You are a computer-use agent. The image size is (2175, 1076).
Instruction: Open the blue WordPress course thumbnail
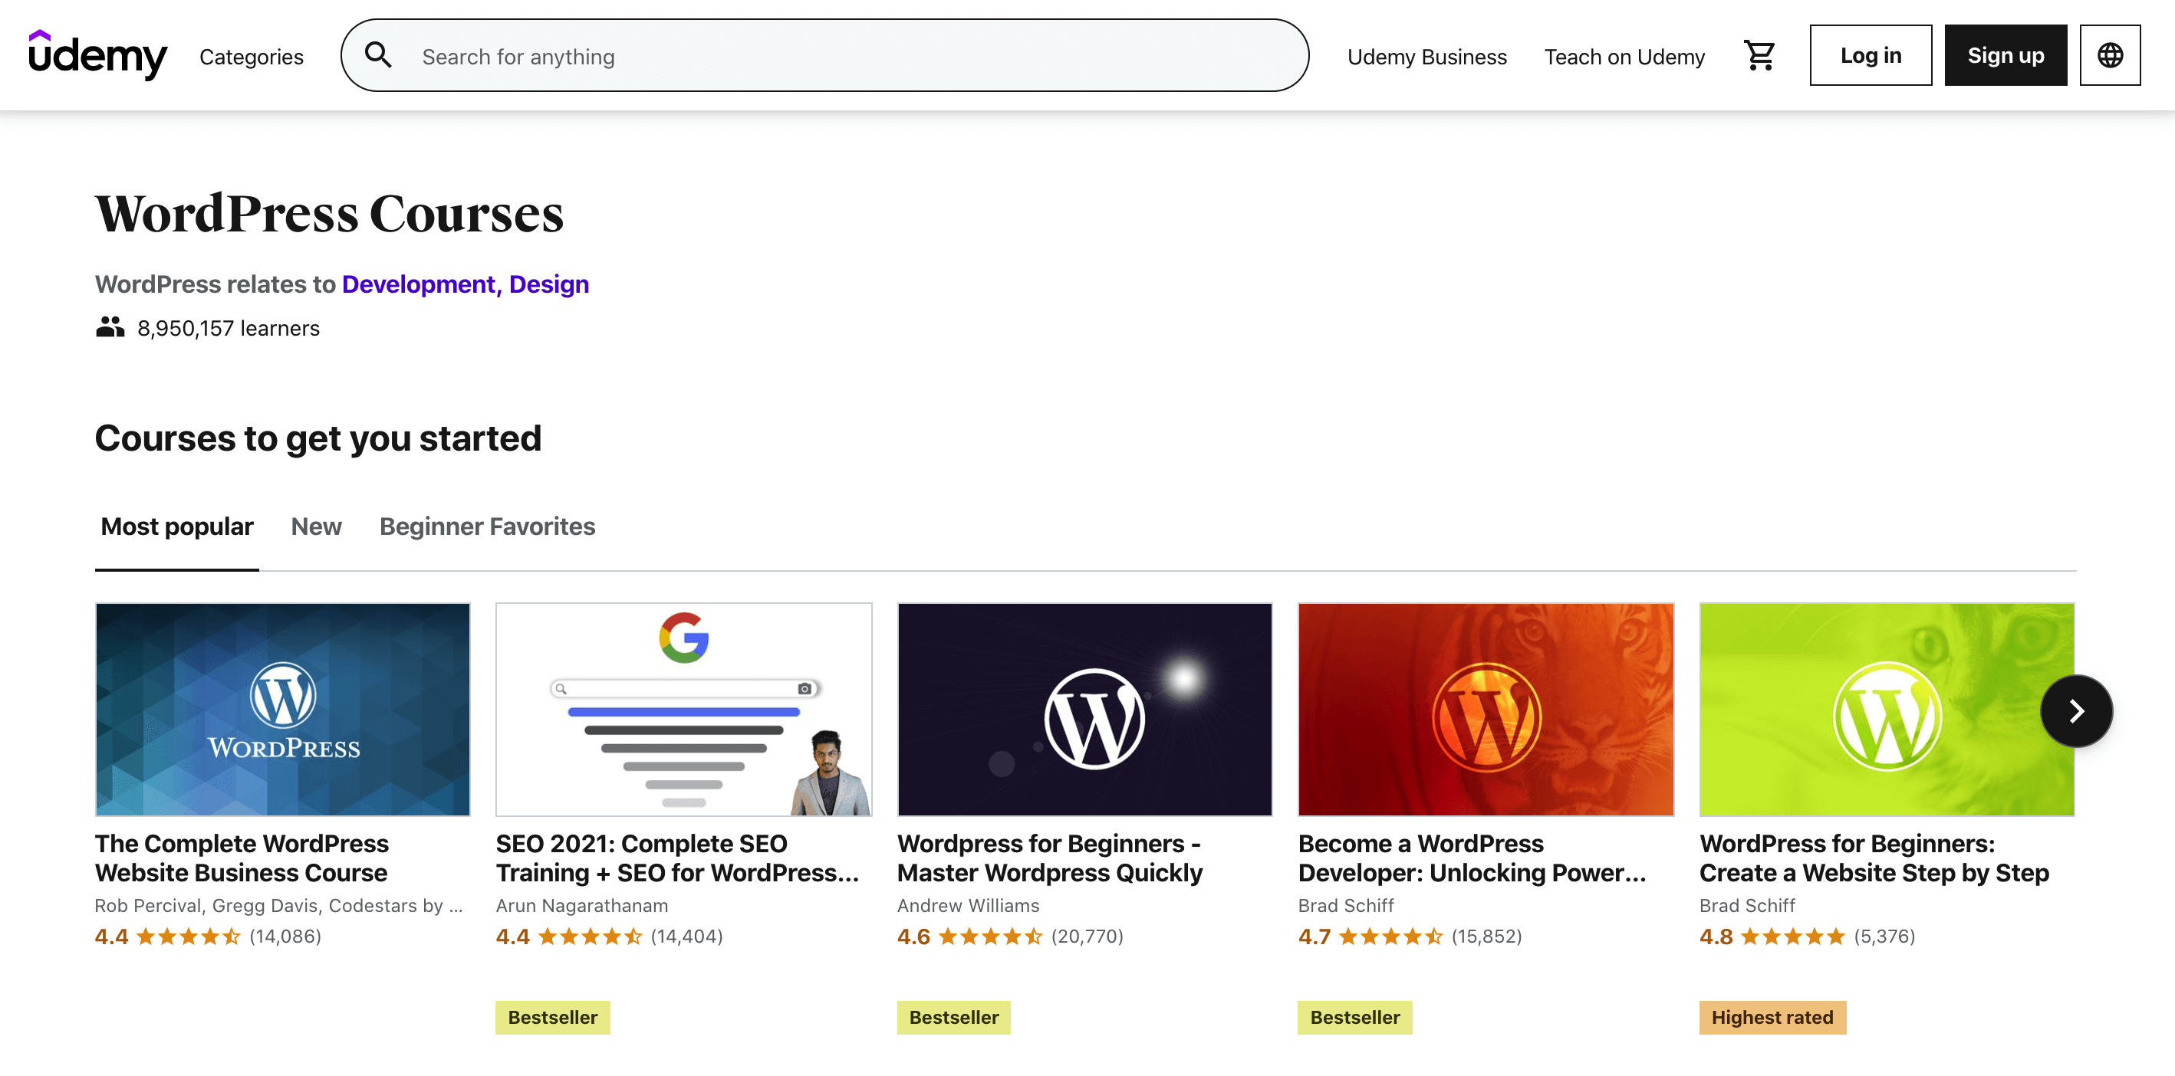[283, 709]
